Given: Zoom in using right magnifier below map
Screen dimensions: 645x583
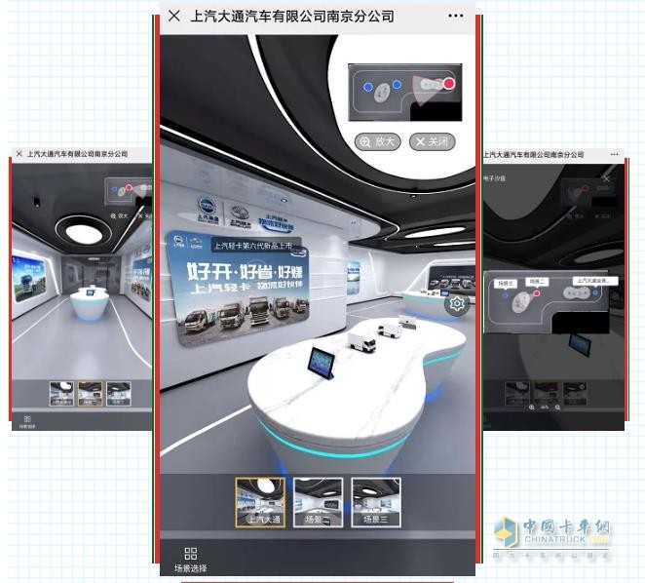Looking at the screenshot, I should (x=557, y=408).
